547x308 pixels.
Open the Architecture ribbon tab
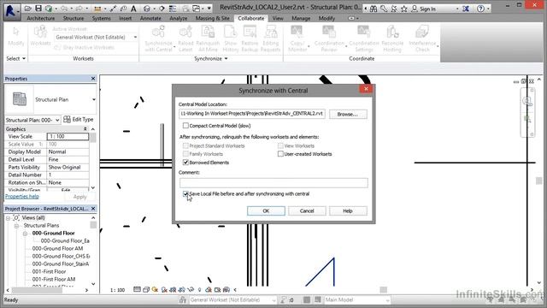(x=41, y=18)
